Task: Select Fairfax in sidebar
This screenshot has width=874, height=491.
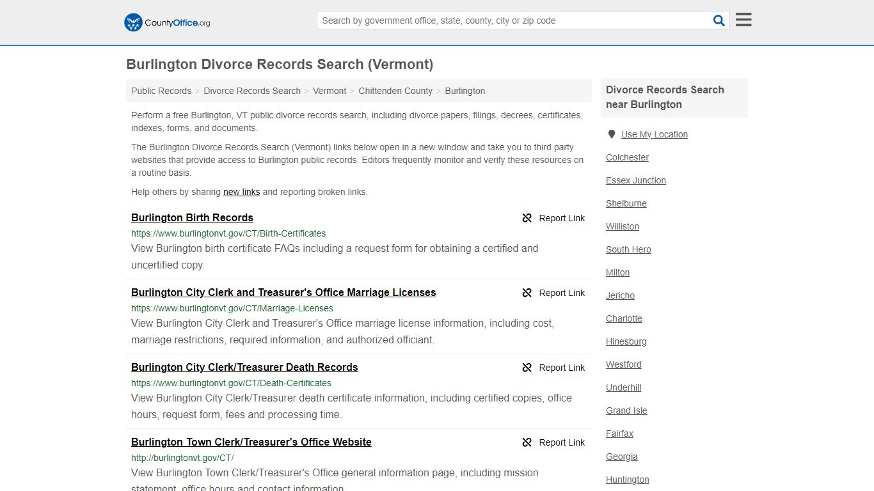Action: point(619,433)
